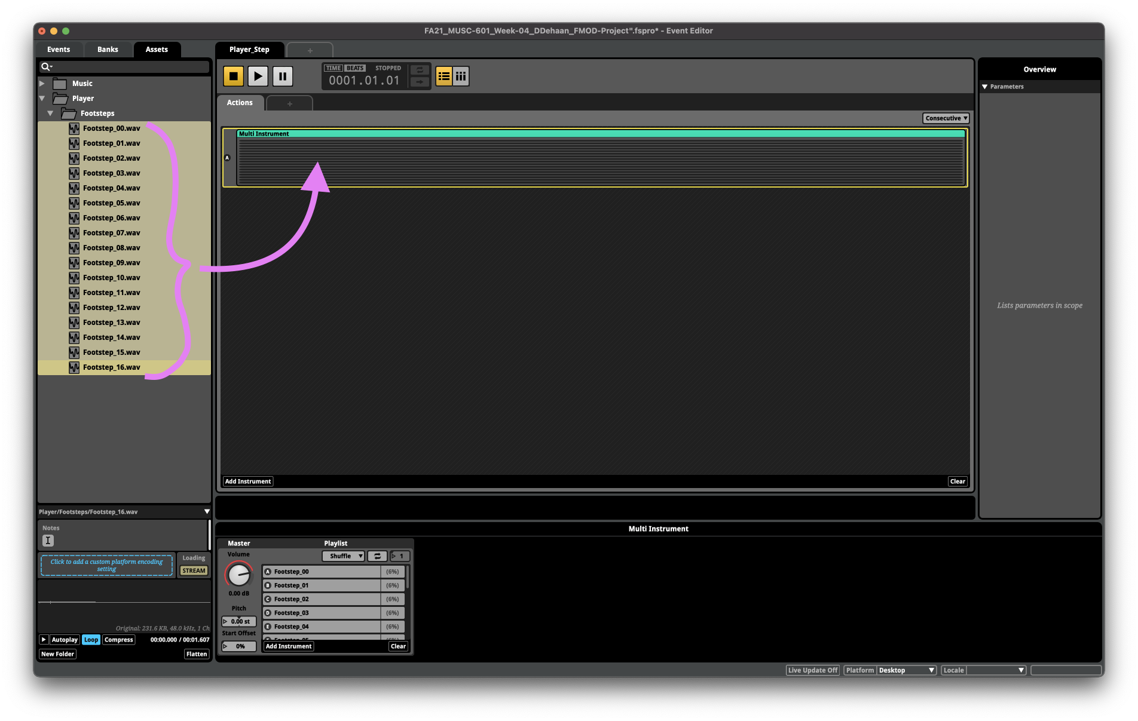Switch to the column view layout icon
Viewport: 1138px width, 721px height.
click(461, 76)
